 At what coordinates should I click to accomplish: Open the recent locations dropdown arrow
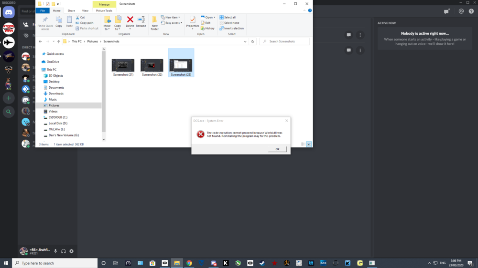54,41
